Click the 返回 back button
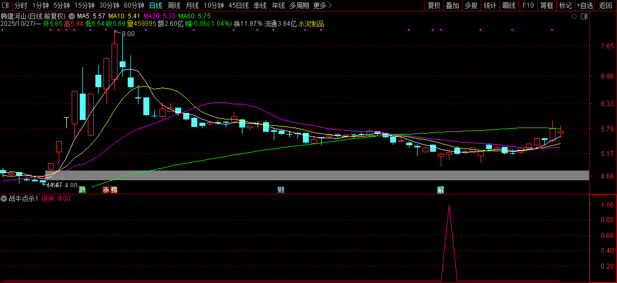The image size is (617, 283). [606, 5]
